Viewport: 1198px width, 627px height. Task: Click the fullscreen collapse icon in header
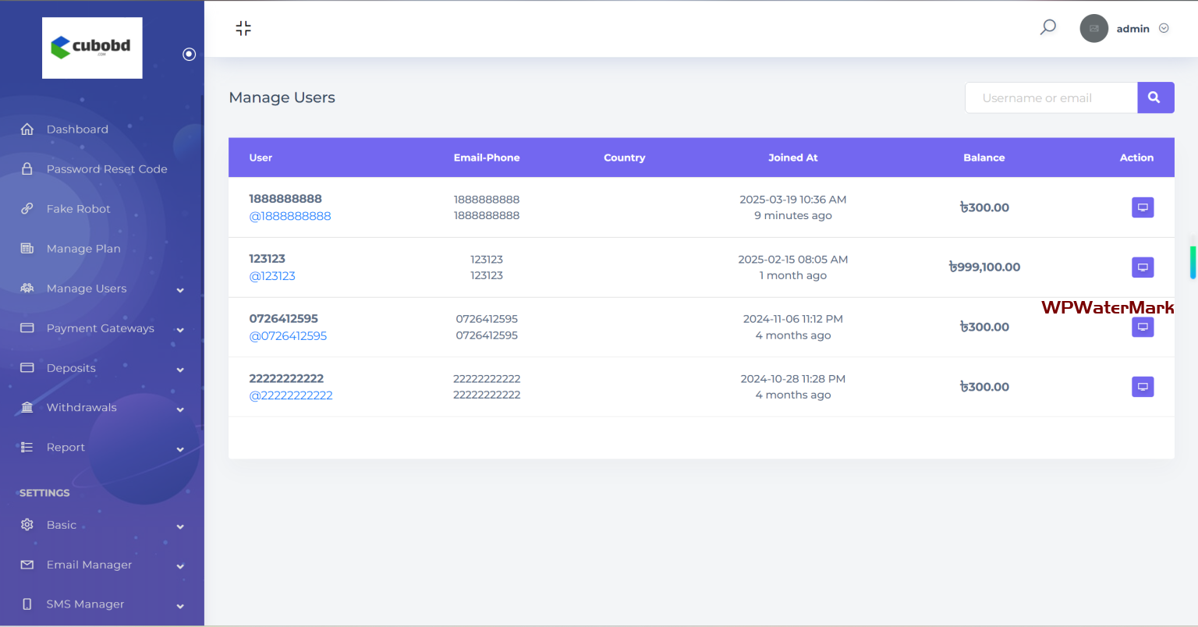243,29
